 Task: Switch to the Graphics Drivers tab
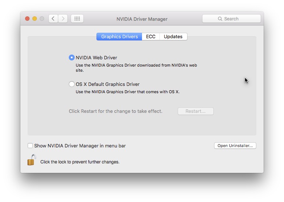pos(119,36)
